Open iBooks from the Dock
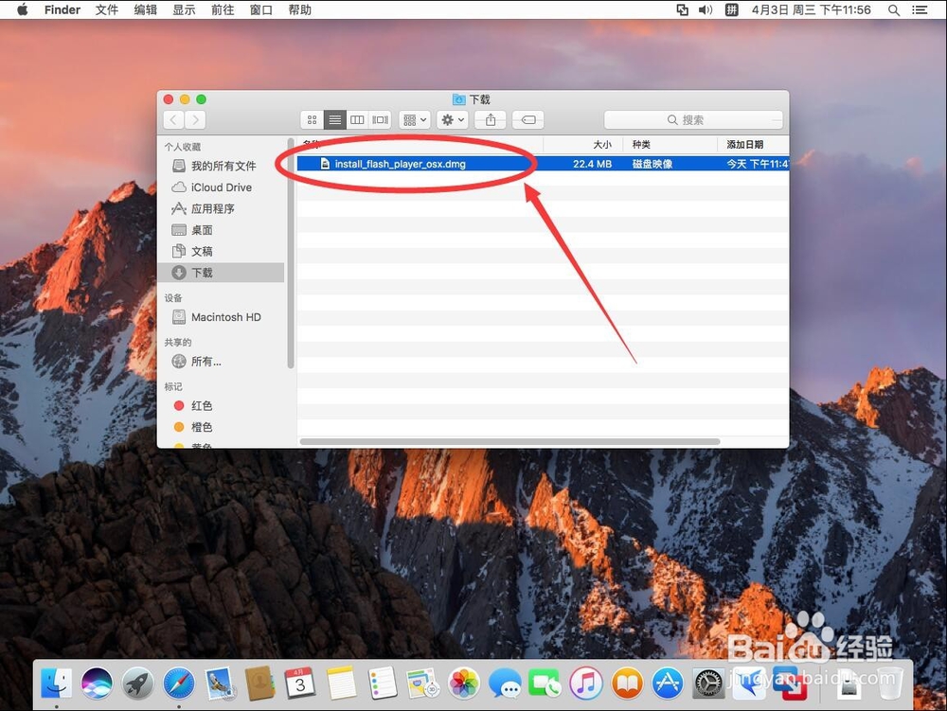This screenshot has width=947, height=711. [x=627, y=684]
